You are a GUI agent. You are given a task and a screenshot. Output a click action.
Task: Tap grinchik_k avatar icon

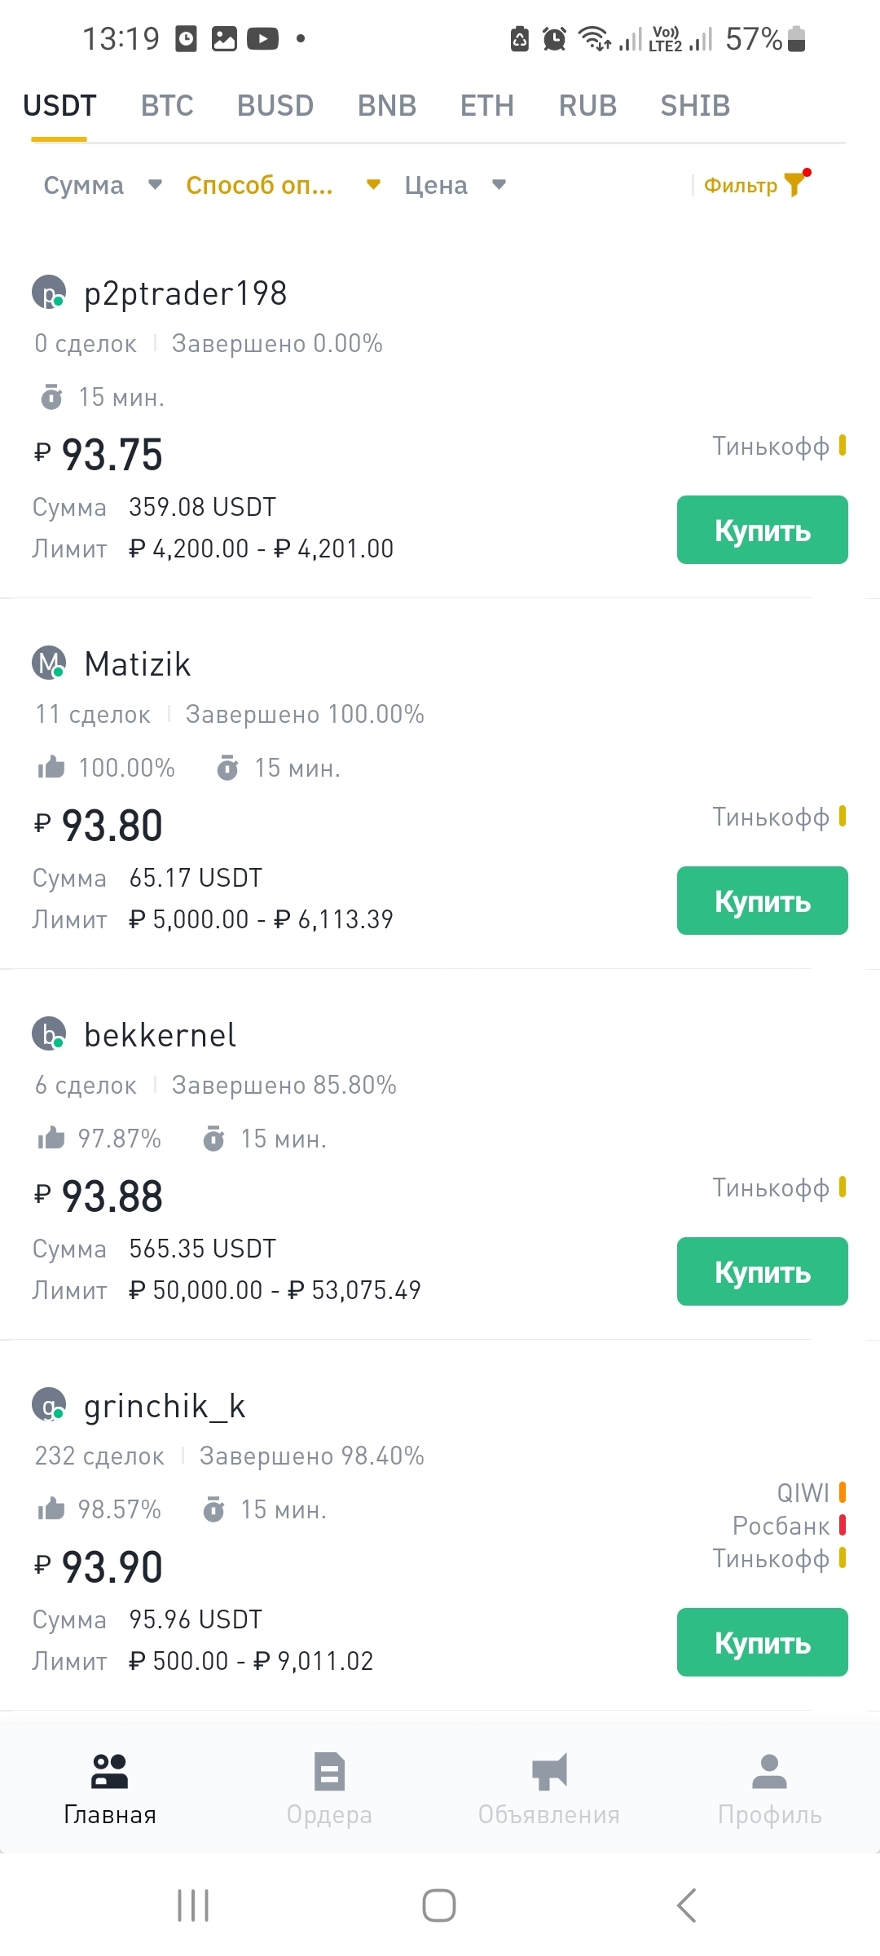49,1405
